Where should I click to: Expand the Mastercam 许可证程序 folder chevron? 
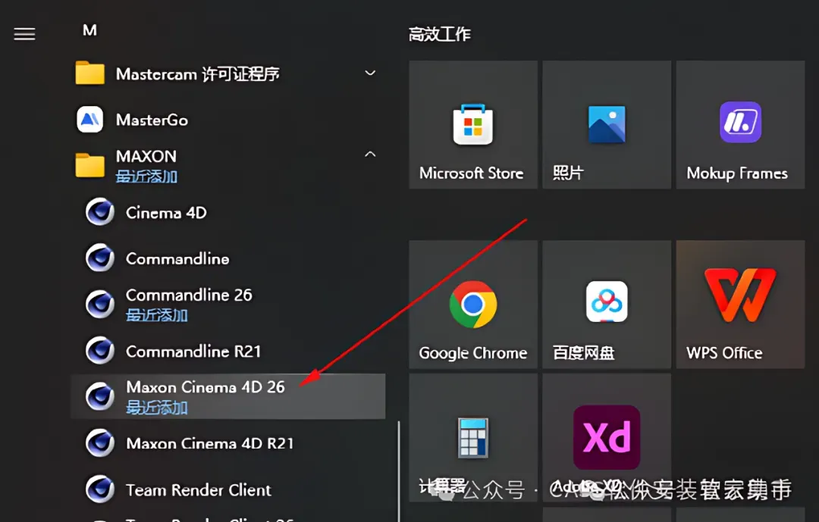370,73
